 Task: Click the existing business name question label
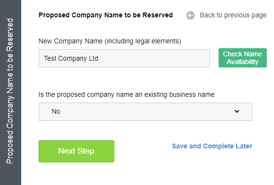tap(126, 94)
